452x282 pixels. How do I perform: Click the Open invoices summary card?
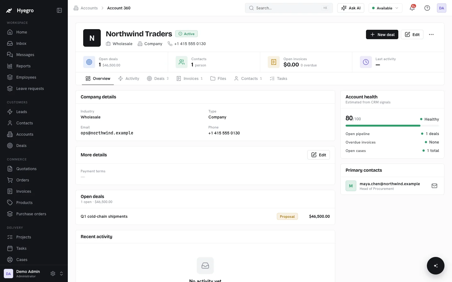pos(306,62)
